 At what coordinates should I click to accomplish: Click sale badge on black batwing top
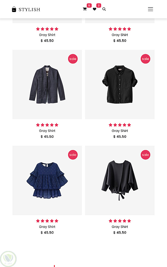pyautogui.click(x=145, y=155)
